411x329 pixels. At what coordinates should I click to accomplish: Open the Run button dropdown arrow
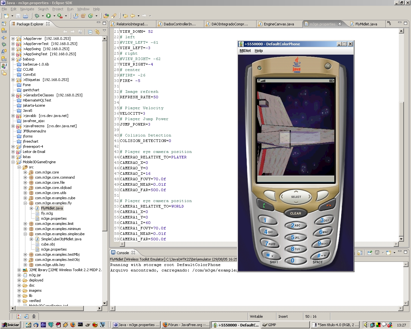pos(54,16)
